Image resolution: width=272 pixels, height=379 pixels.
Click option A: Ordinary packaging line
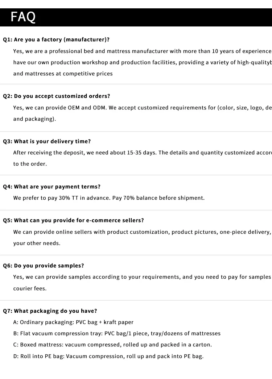pos(73,322)
